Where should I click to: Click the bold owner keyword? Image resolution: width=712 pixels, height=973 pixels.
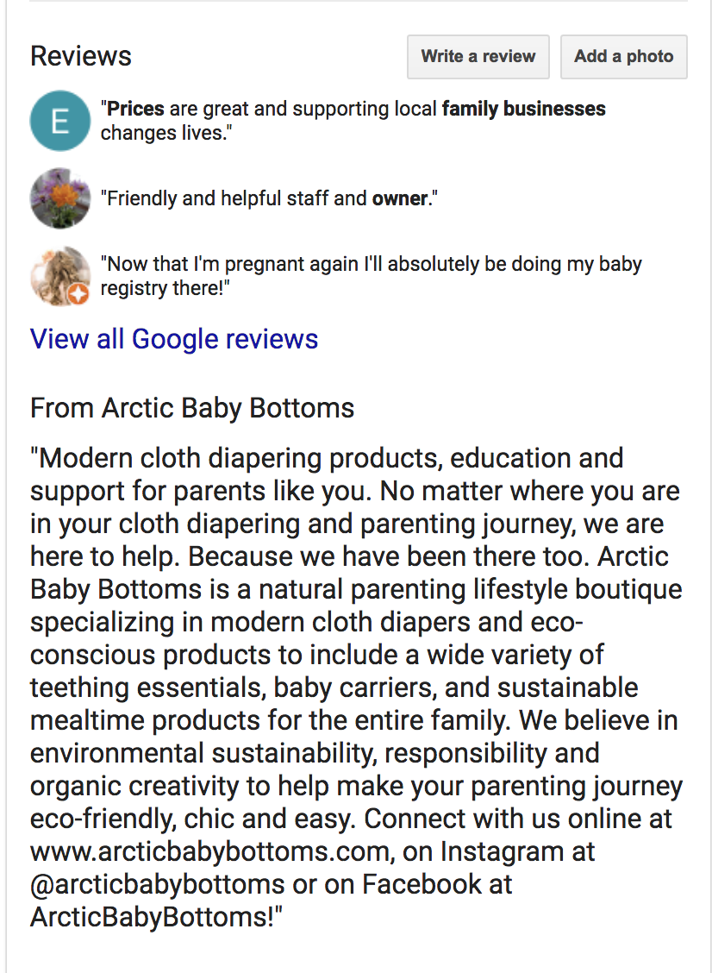coord(399,198)
